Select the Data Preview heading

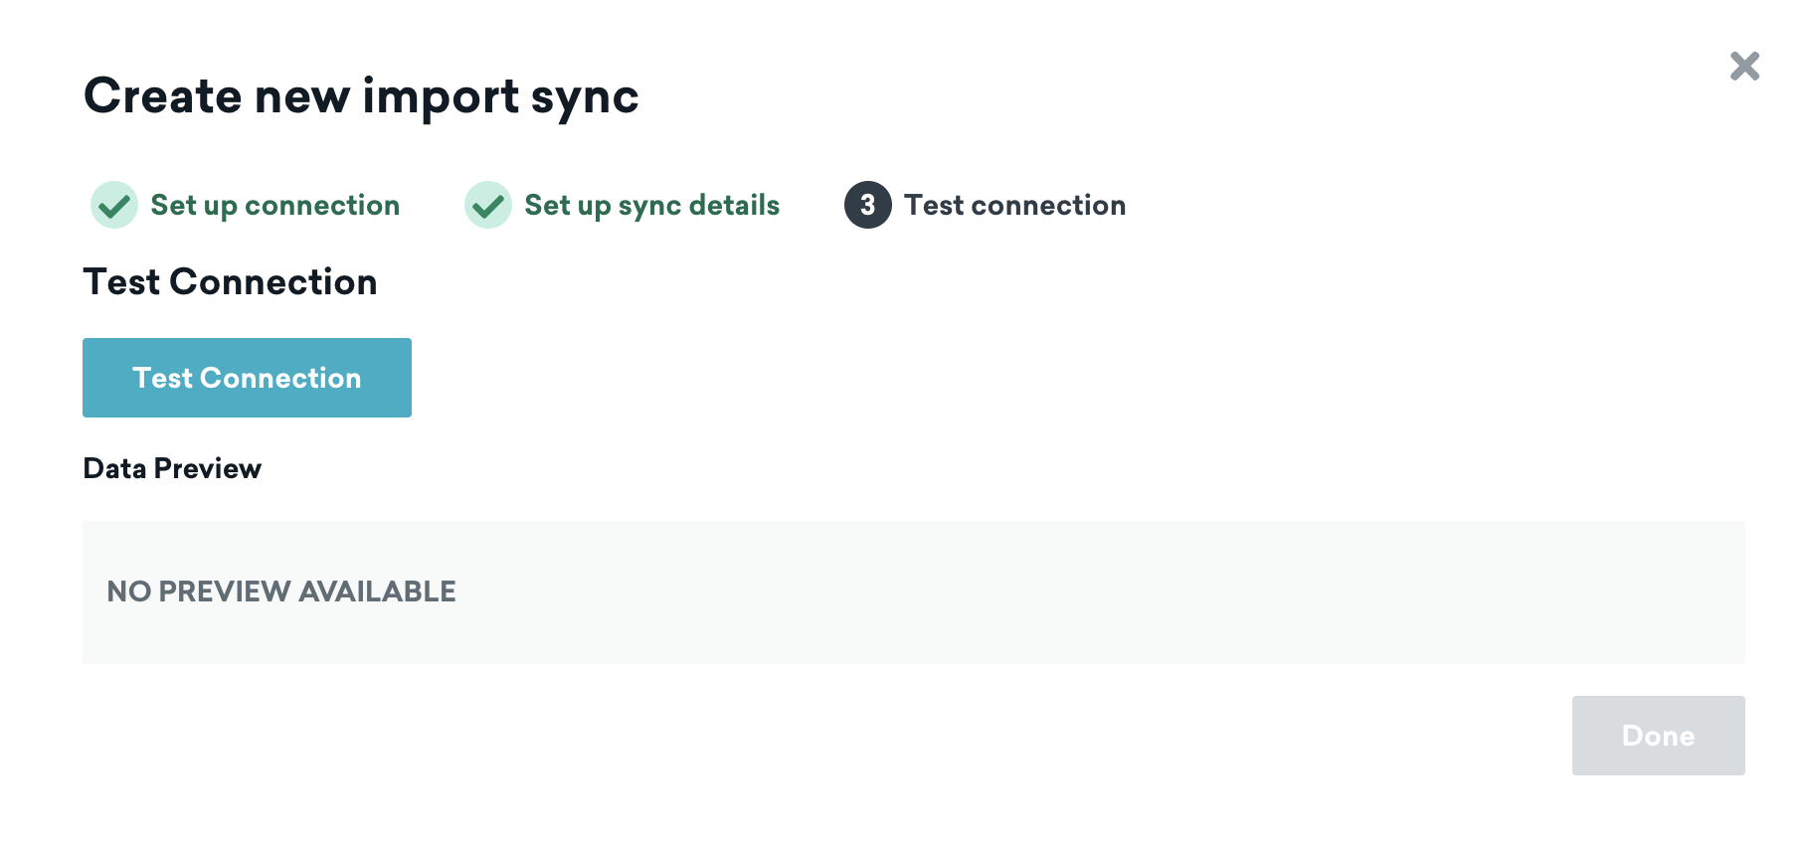pyautogui.click(x=172, y=468)
